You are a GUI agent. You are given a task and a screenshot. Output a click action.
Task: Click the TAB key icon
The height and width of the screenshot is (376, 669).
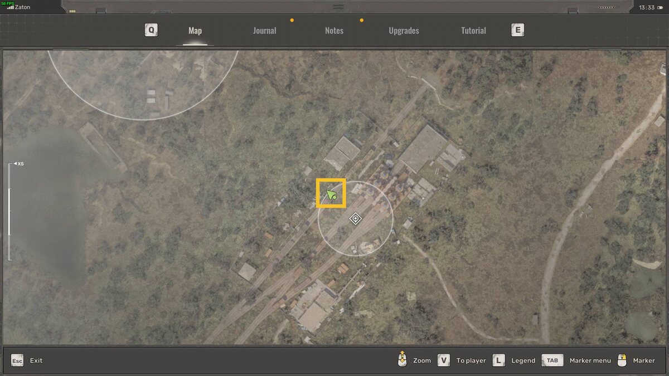tap(552, 360)
